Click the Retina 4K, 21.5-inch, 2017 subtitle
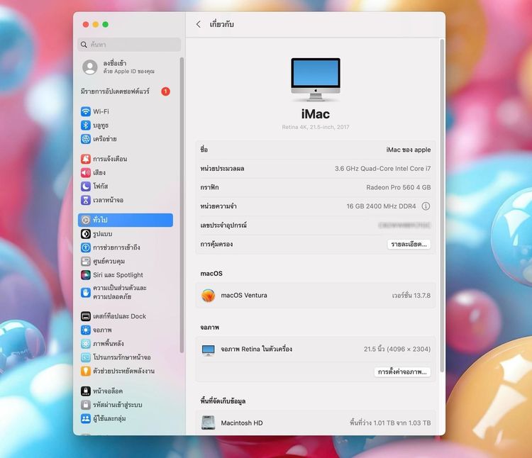 (x=316, y=127)
